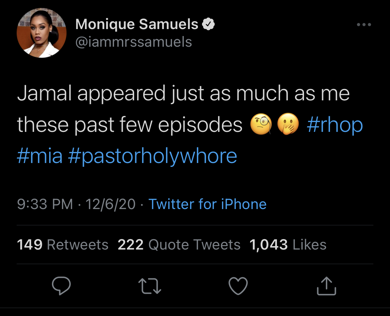
Task: Open the #mia hashtag
Action: point(40,156)
